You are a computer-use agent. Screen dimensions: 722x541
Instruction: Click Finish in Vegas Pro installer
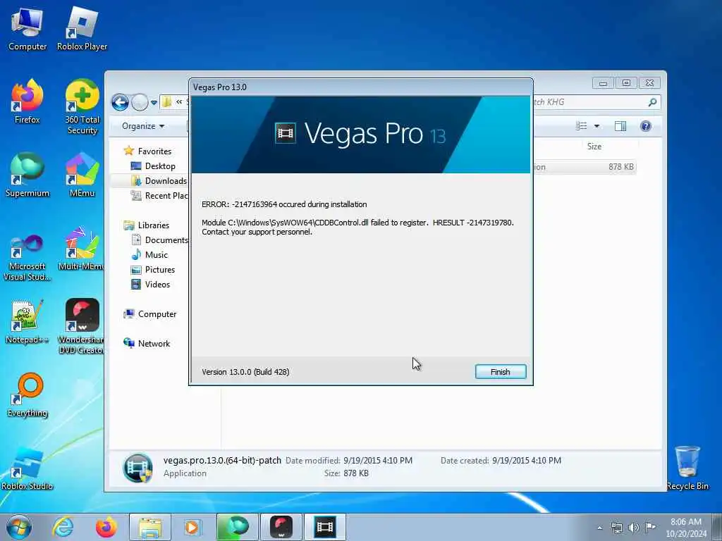[500, 372]
